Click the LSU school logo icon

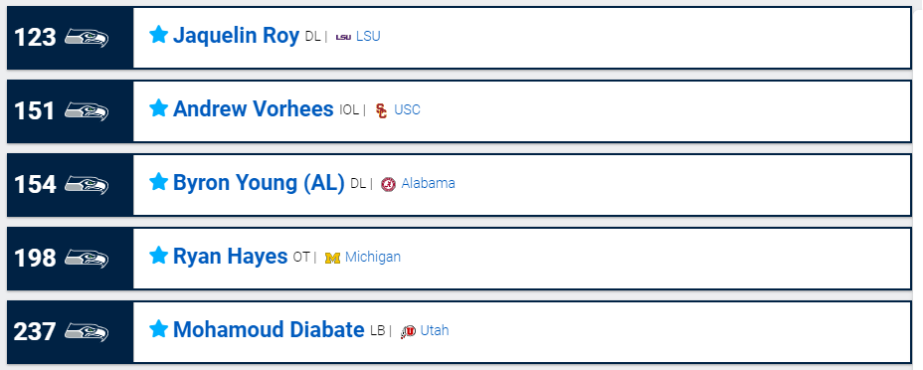click(x=343, y=37)
